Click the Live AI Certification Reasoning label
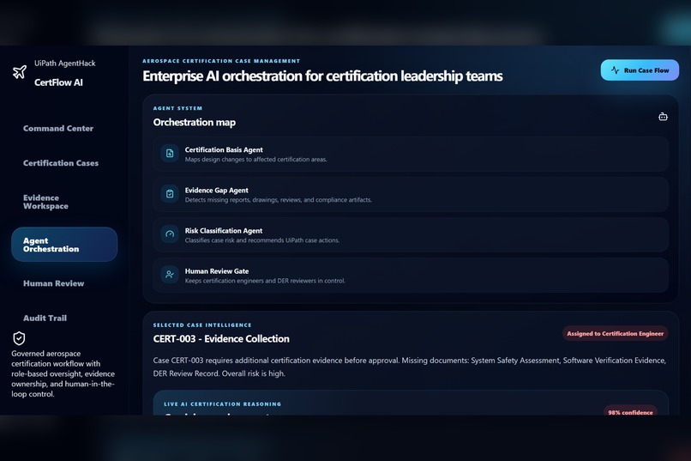691x461 pixels. [x=223, y=404]
